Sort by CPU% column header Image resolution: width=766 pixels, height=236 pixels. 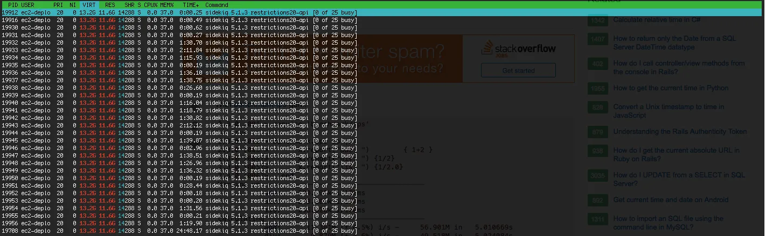coord(150,5)
